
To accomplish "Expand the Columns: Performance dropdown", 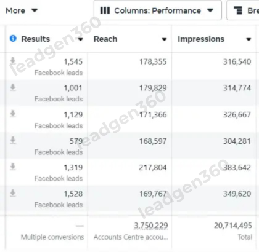I will pyautogui.click(x=158, y=10).
